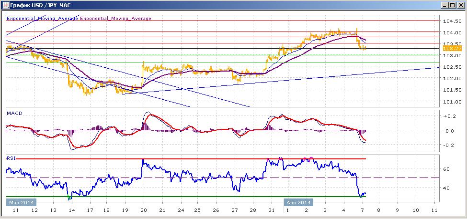Click date 3 on the time axis
Viewport: 467px width, 219px height.
[x=325, y=210]
